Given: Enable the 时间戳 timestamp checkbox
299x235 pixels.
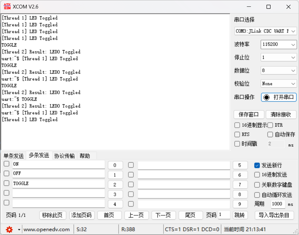Looking at the screenshot, I should tap(237, 144).
